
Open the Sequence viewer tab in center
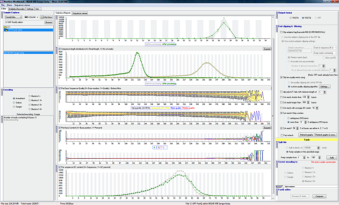point(80,13)
